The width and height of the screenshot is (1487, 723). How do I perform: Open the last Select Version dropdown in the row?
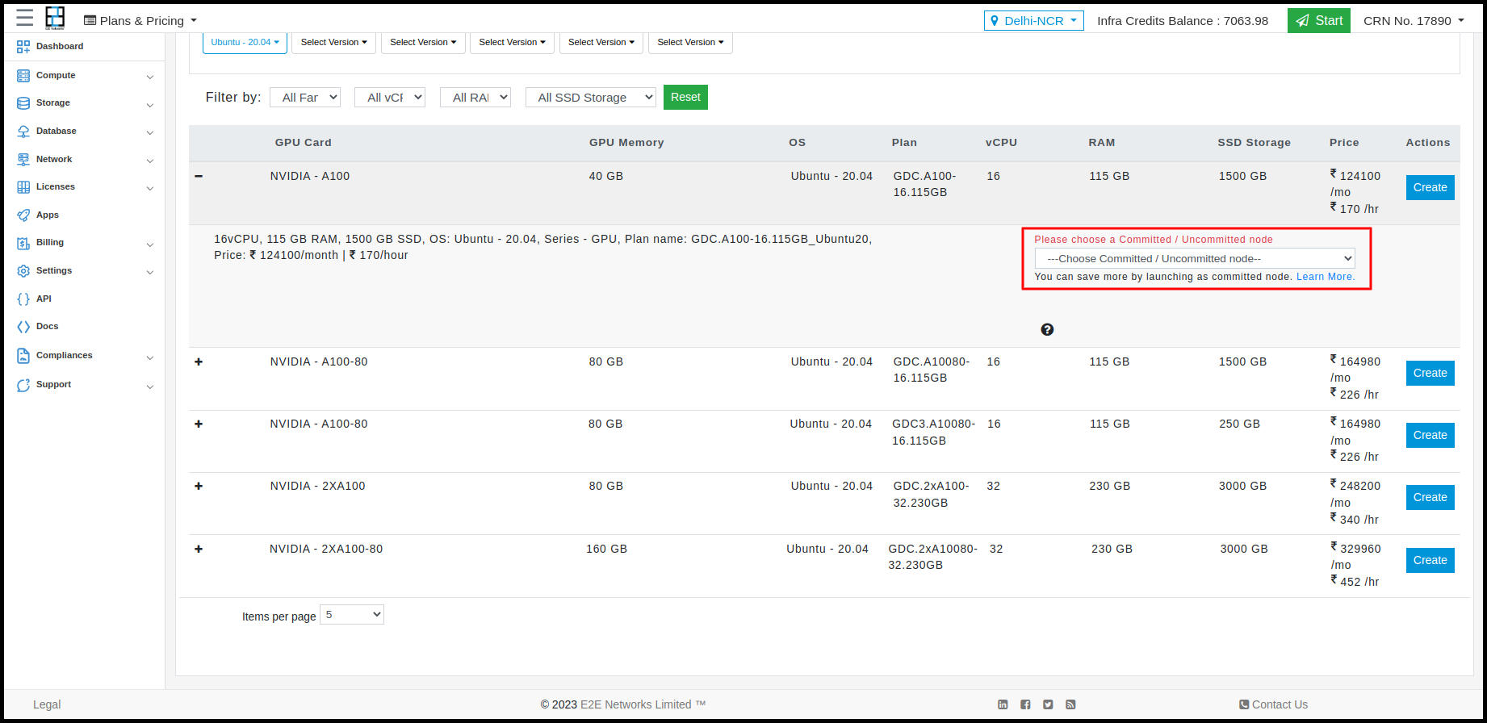pos(690,42)
